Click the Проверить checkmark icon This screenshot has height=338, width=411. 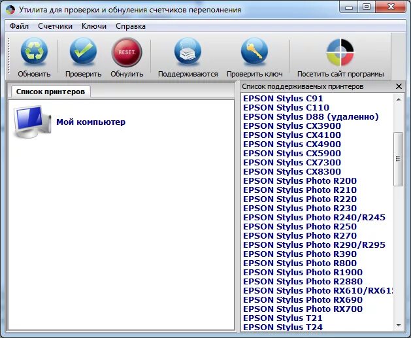[x=83, y=51]
